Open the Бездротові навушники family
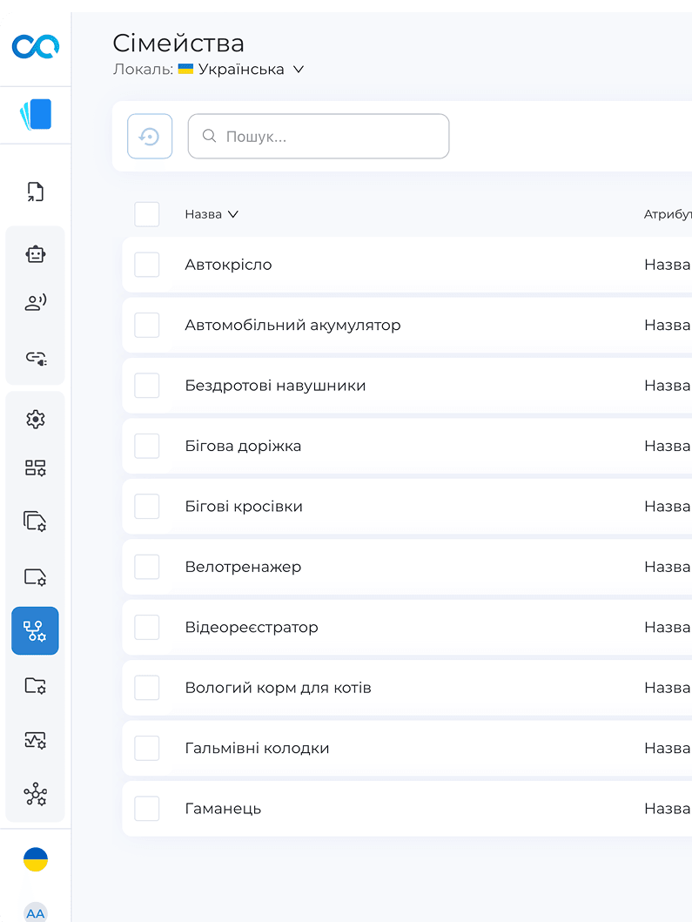Image resolution: width=692 pixels, height=922 pixels. click(x=275, y=386)
